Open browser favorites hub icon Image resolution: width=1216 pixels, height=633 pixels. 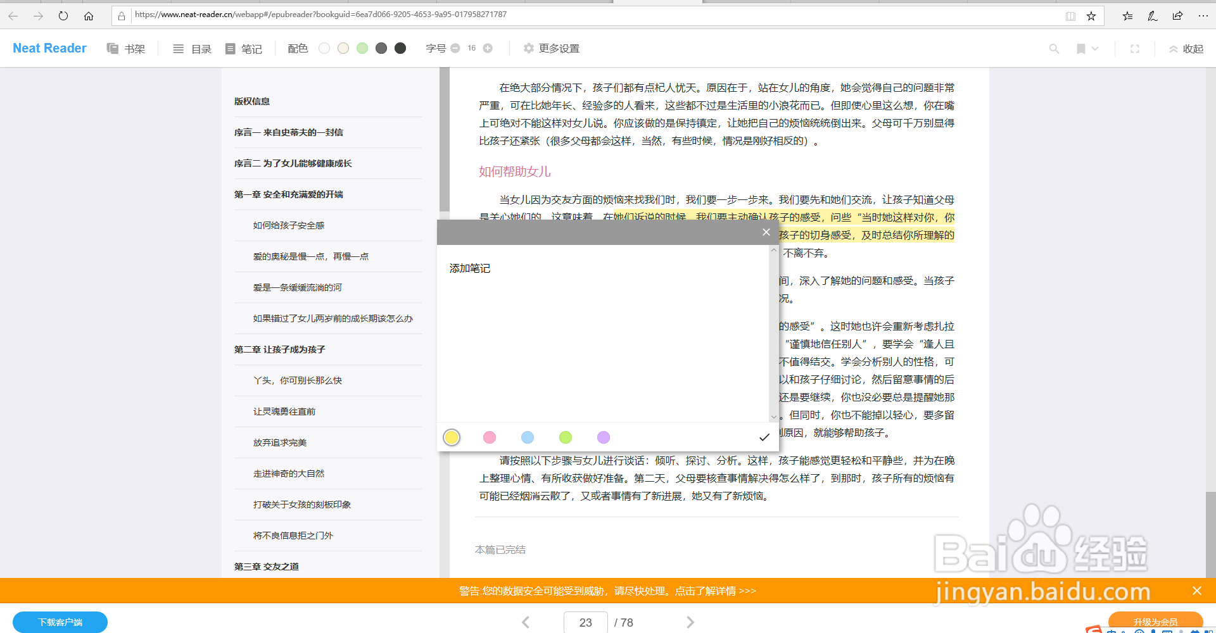coord(1127,16)
